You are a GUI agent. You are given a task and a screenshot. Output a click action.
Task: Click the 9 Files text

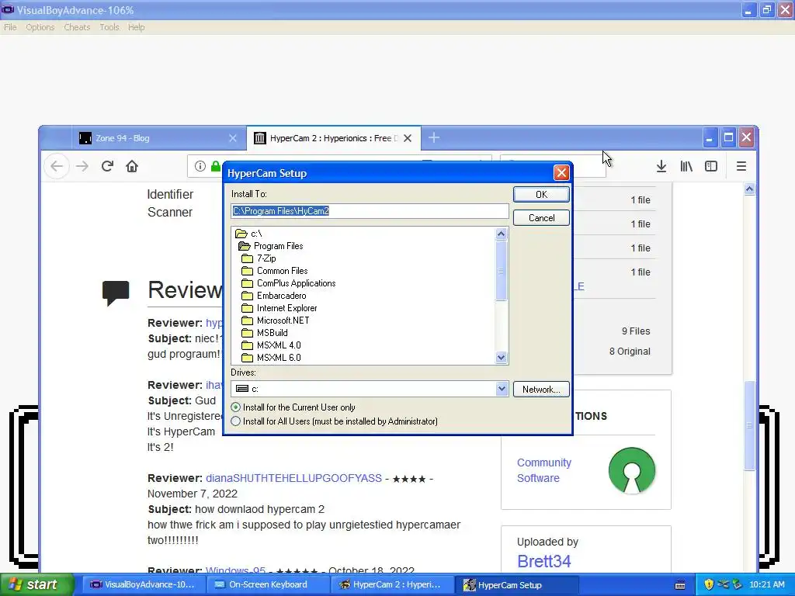(636, 331)
